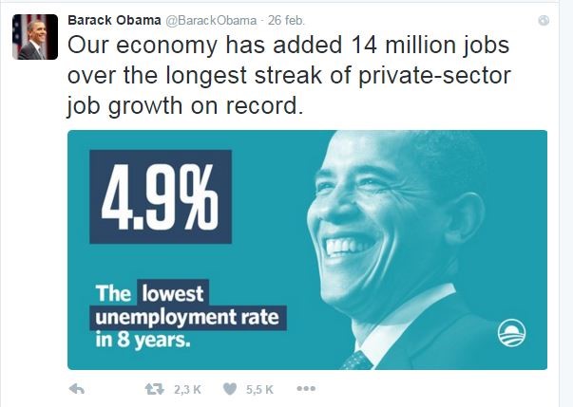Image resolution: width=573 pixels, height=407 pixels.
Task: Like the tweet with heart icon
Action: [x=230, y=390]
